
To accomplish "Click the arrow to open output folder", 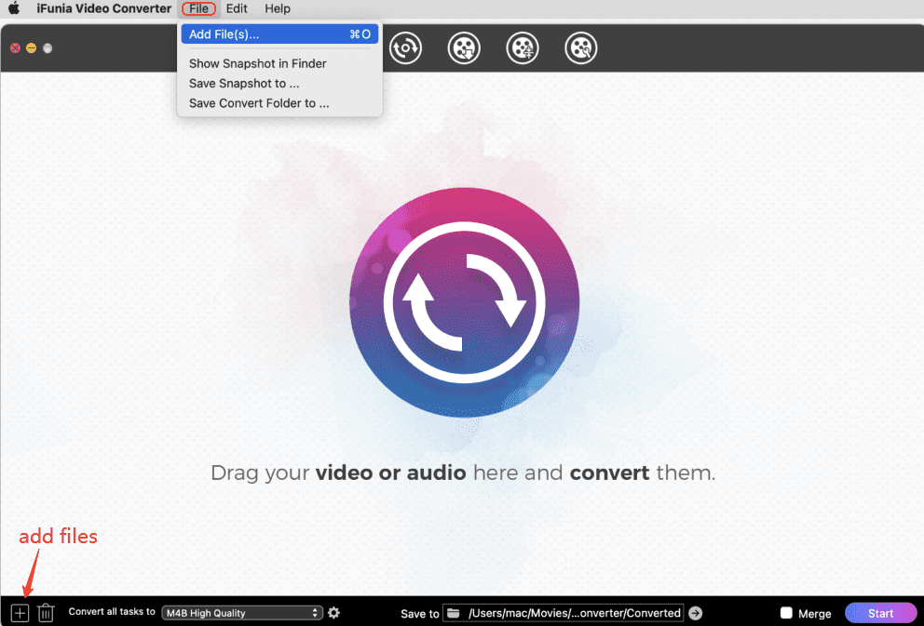I will pos(695,613).
